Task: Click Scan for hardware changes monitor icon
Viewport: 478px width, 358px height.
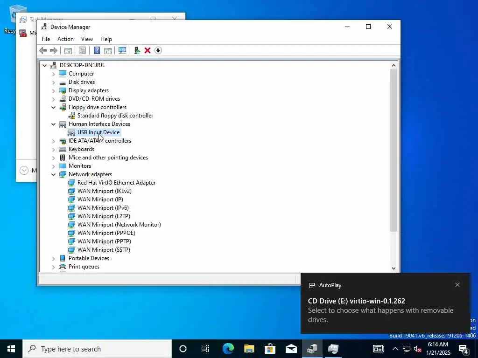Action: pos(122,50)
